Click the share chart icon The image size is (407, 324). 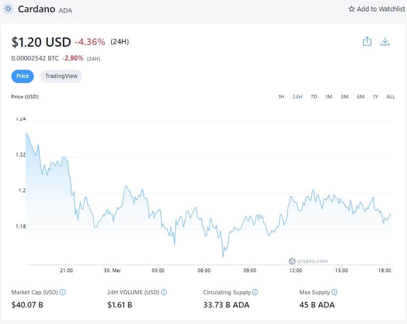pos(367,42)
